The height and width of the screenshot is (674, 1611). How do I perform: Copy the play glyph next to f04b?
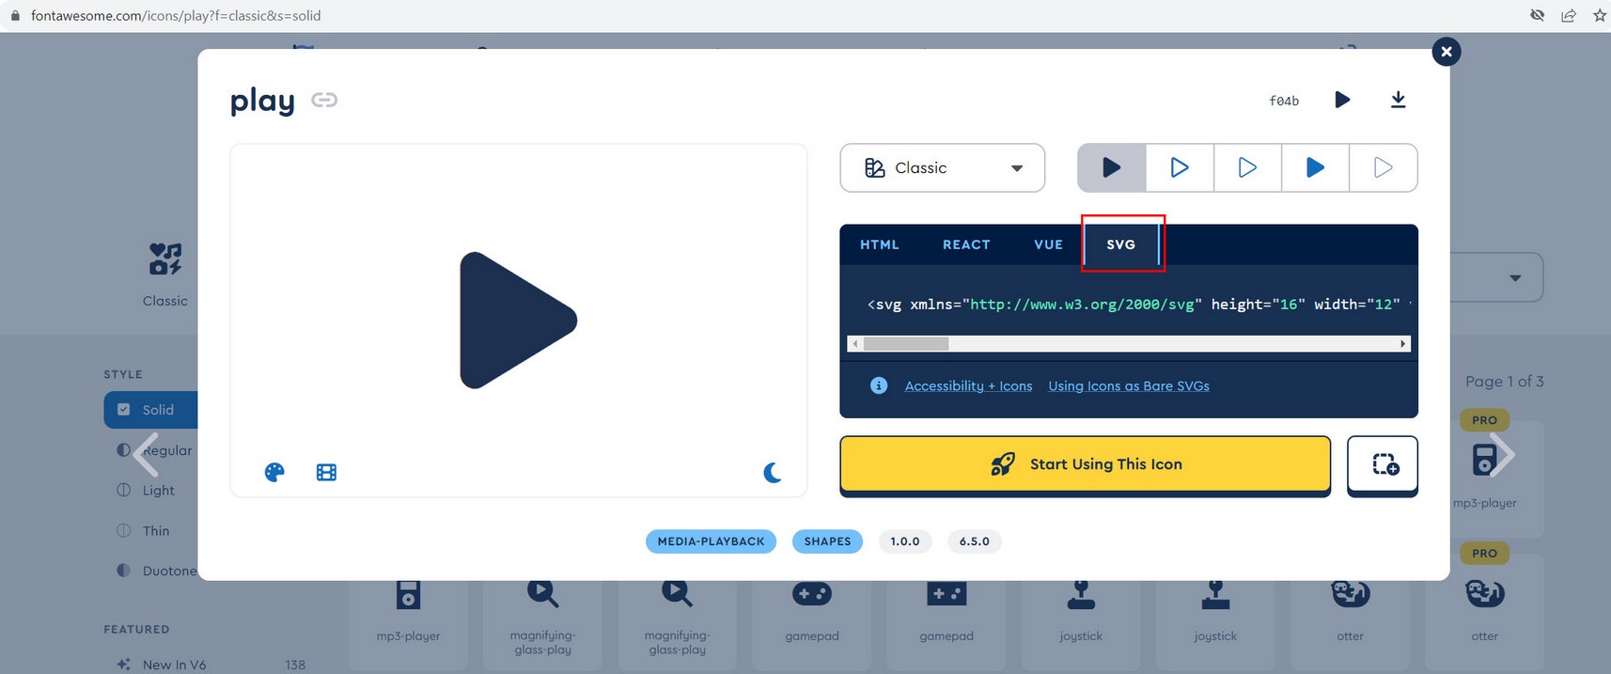coord(1342,100)
